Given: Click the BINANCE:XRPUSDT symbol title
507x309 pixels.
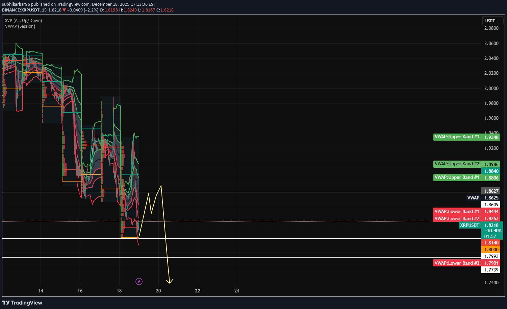Looking at the screenshot, I should [21, 10].
